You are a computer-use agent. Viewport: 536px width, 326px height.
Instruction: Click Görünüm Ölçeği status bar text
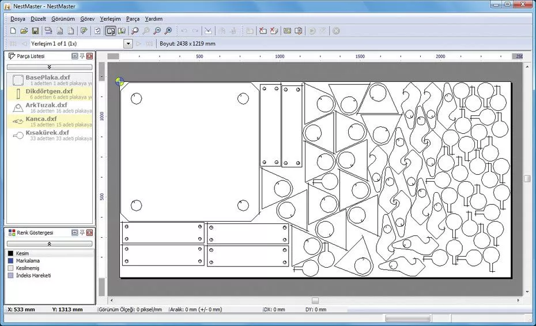[130, 309]
